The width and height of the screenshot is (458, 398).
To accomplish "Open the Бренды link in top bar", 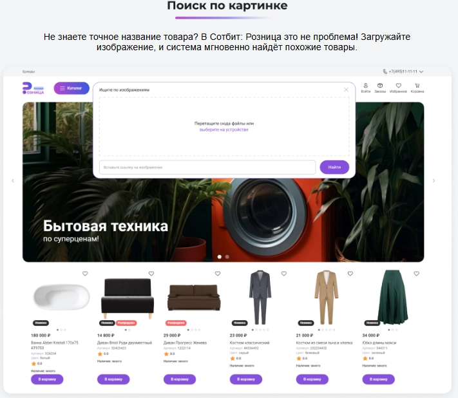I will point(28,71).
